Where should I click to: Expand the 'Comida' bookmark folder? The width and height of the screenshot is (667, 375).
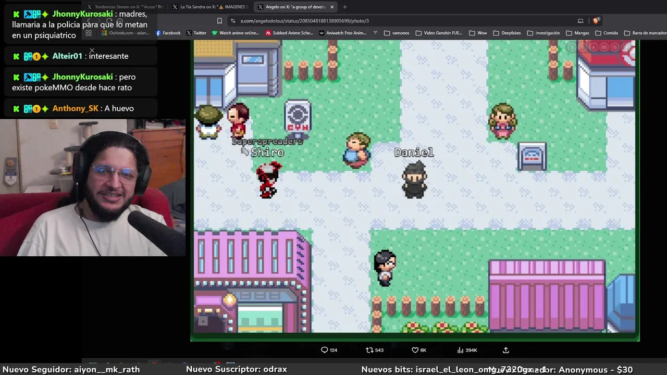click(607, 33)
